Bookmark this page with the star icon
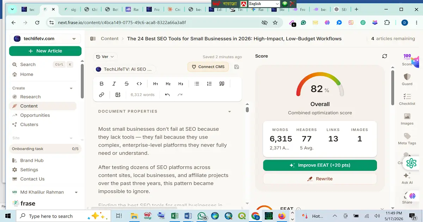 pos(275,23)
